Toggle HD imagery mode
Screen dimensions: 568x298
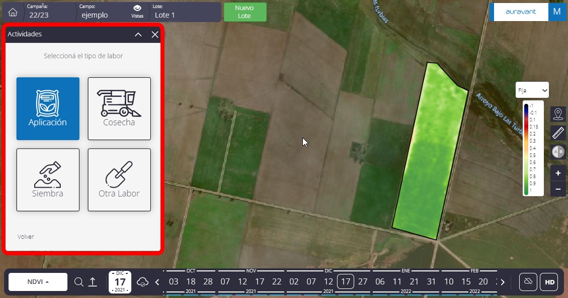click(x=549, y=282)
